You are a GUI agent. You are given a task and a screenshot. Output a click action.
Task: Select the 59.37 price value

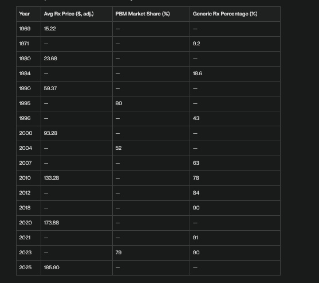pyautogui.click(x=50, y=88)
